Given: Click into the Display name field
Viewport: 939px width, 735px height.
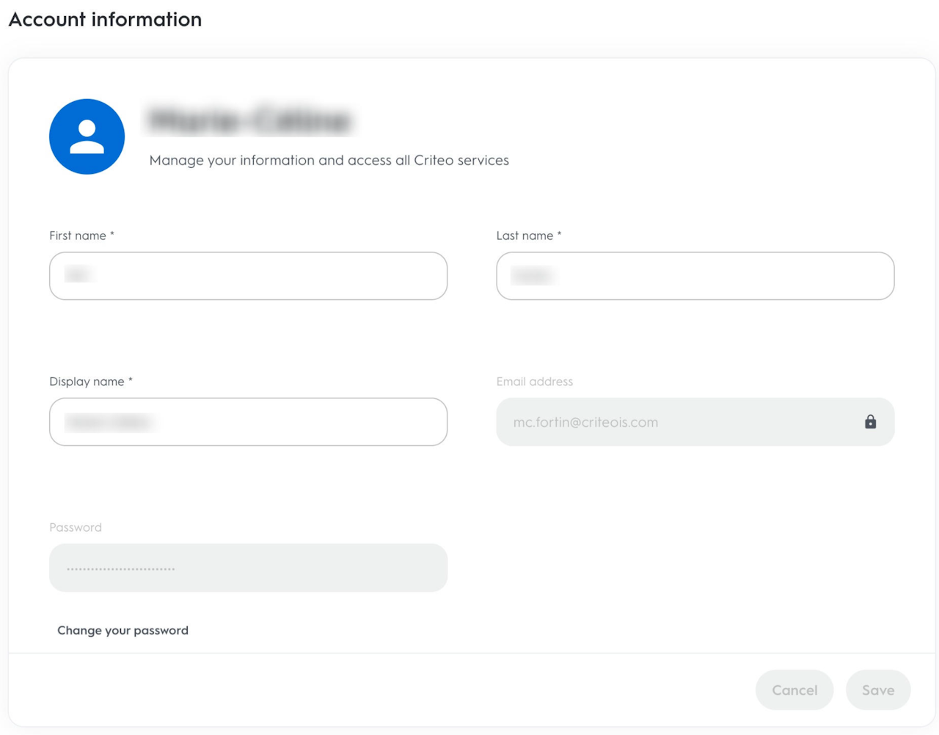Looking at the screenshot, I should (248, 422).
